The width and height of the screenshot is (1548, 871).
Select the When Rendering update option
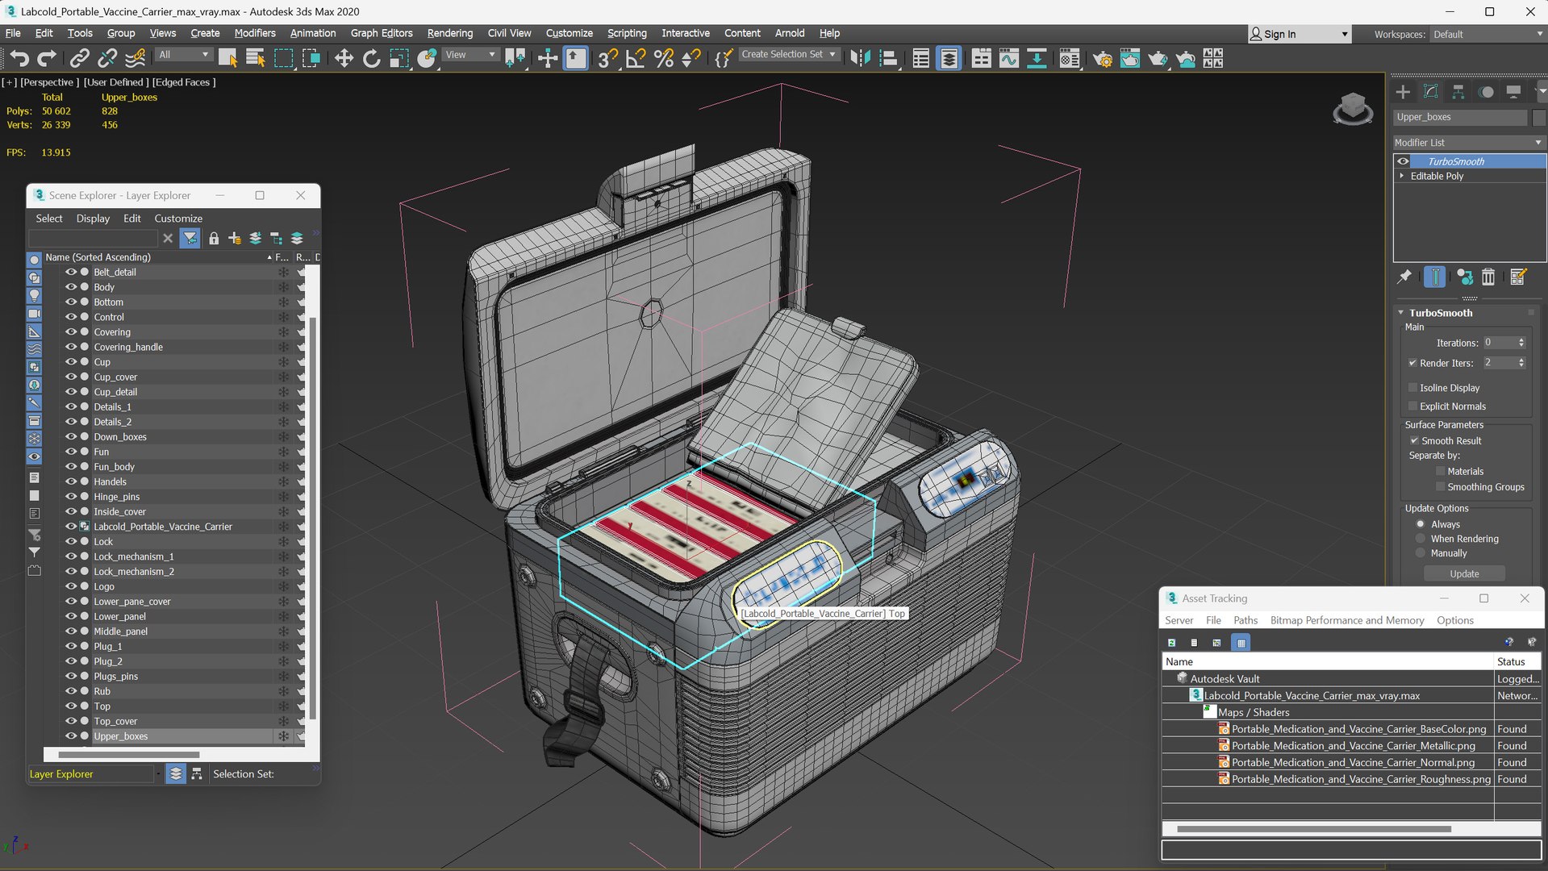click(1421, 539)
